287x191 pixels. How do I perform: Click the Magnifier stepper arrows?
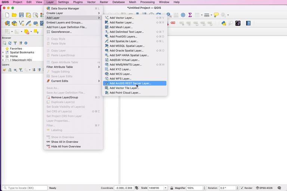click(204, 188)
